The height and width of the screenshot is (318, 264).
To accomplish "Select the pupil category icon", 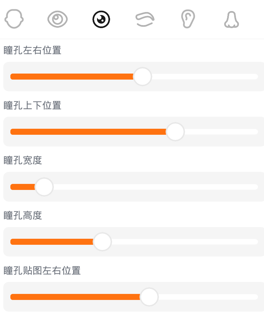I will point(101,19).
